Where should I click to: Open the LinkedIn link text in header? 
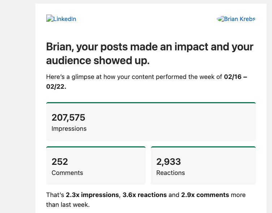tap(65, 19)
